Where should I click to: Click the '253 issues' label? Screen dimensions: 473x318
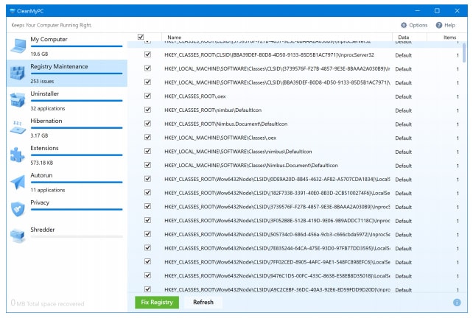42,81
